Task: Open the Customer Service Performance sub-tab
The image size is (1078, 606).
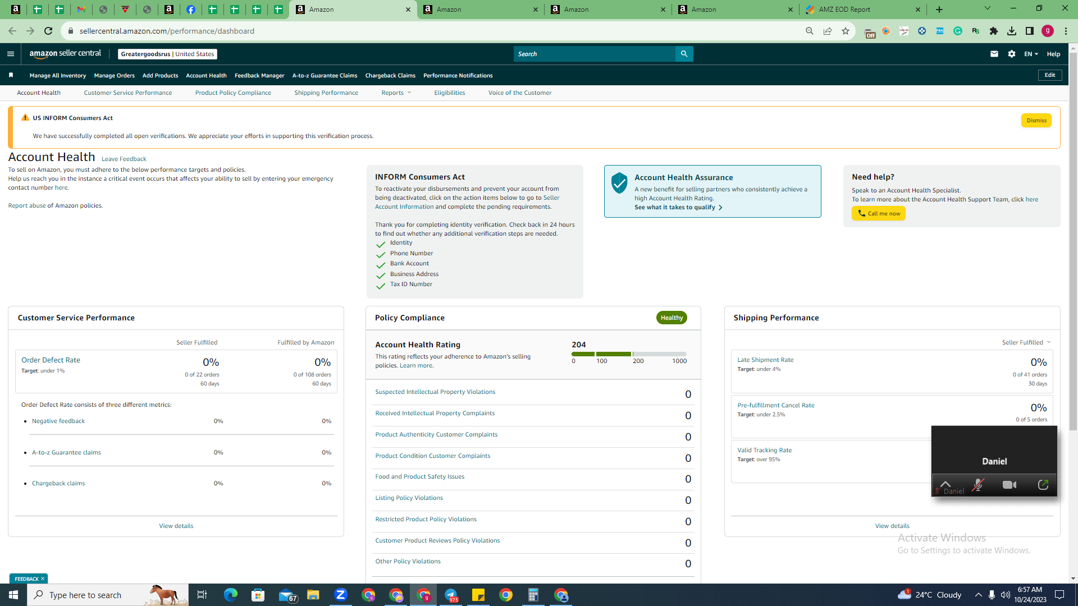Action: 128,93
